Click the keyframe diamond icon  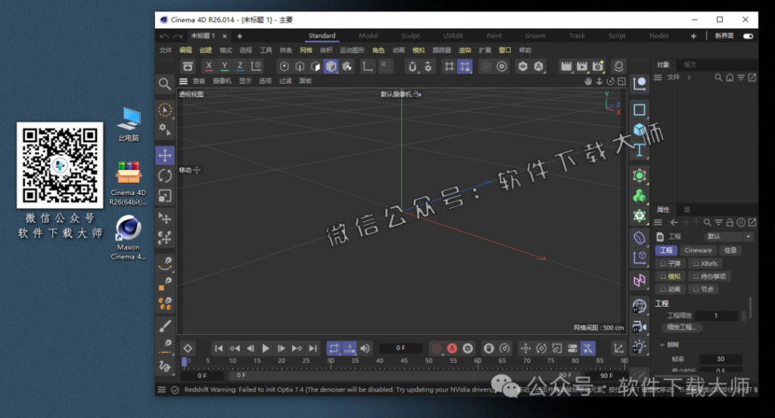pyautogui.click(x=188, y=348)
